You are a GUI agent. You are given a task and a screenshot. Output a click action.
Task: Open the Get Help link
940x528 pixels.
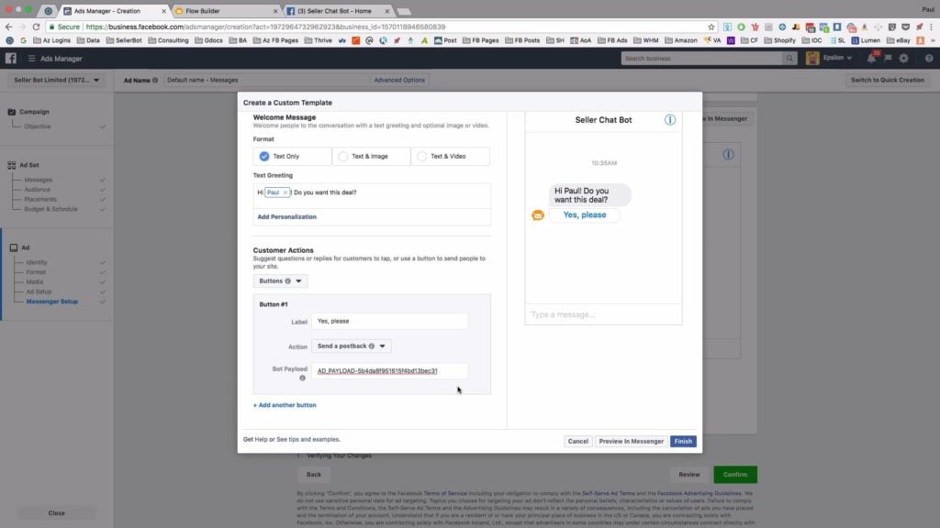tap(255, 439)
